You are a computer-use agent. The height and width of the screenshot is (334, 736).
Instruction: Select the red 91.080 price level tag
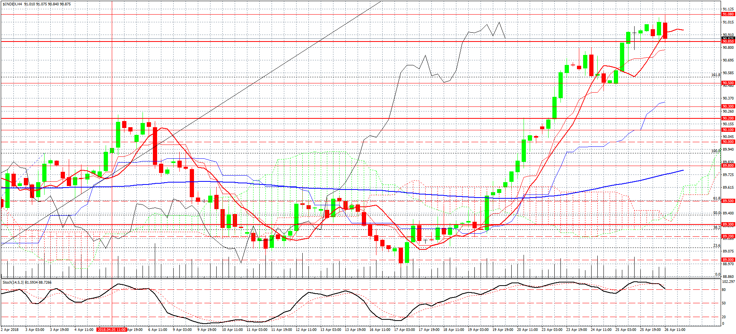point(728,14)
